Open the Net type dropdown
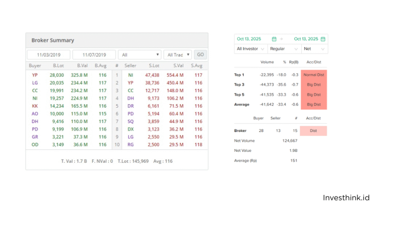 [x=314, y=49]
